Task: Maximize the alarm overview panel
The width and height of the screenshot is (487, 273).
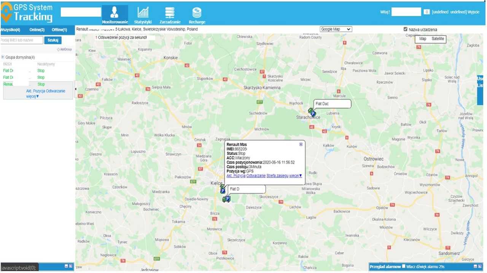Action: (480, 267)
